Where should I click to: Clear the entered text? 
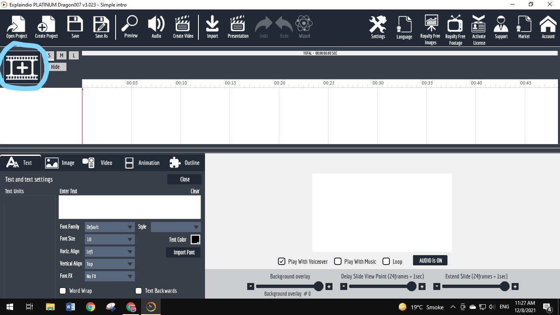195,191
